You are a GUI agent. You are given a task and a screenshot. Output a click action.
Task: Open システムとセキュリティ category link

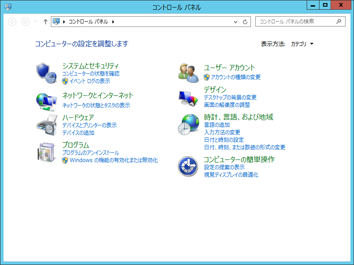pos(90,66)
